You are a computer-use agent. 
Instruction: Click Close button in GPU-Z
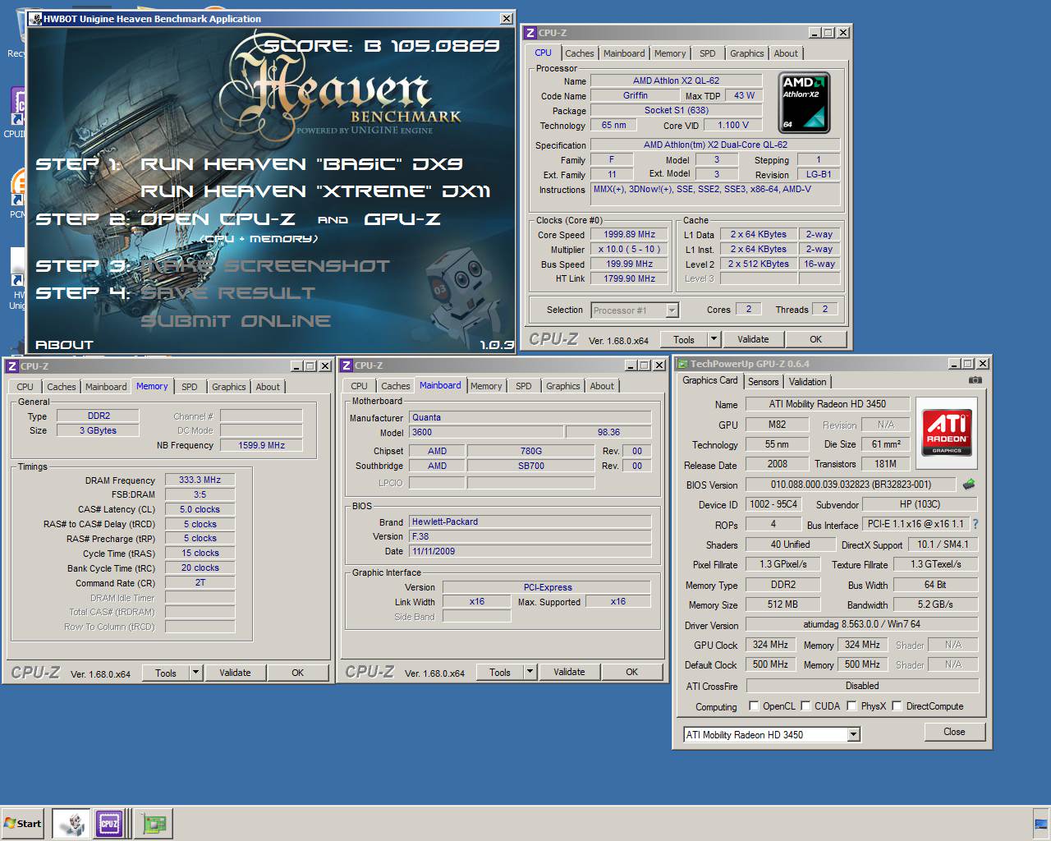[x=954, y=732]
